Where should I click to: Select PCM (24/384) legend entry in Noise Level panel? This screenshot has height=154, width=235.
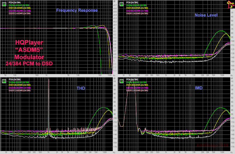coord(132,3)
